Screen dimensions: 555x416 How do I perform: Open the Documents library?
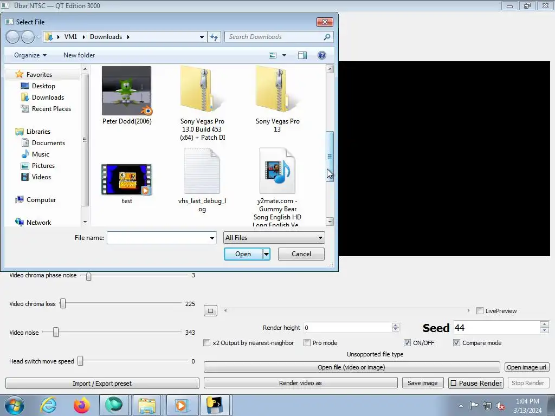(x=48, y=143)
